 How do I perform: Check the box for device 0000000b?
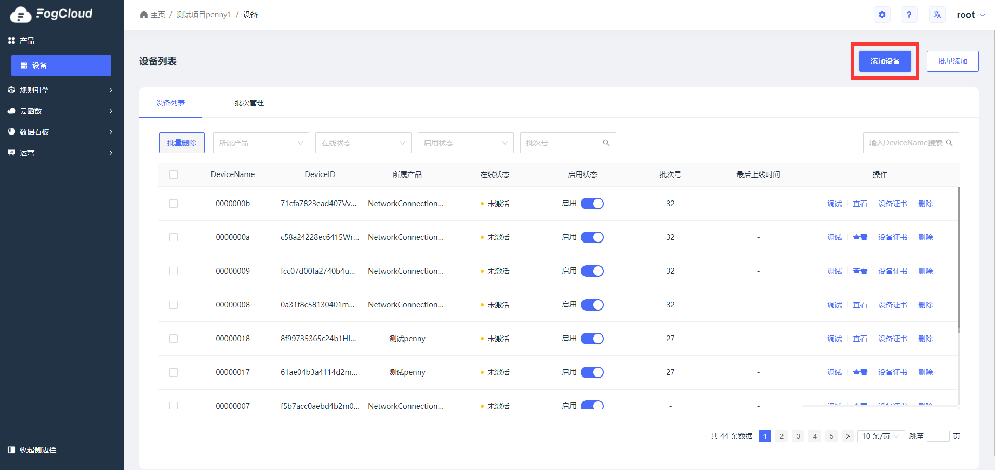click(x=174, y=204)
